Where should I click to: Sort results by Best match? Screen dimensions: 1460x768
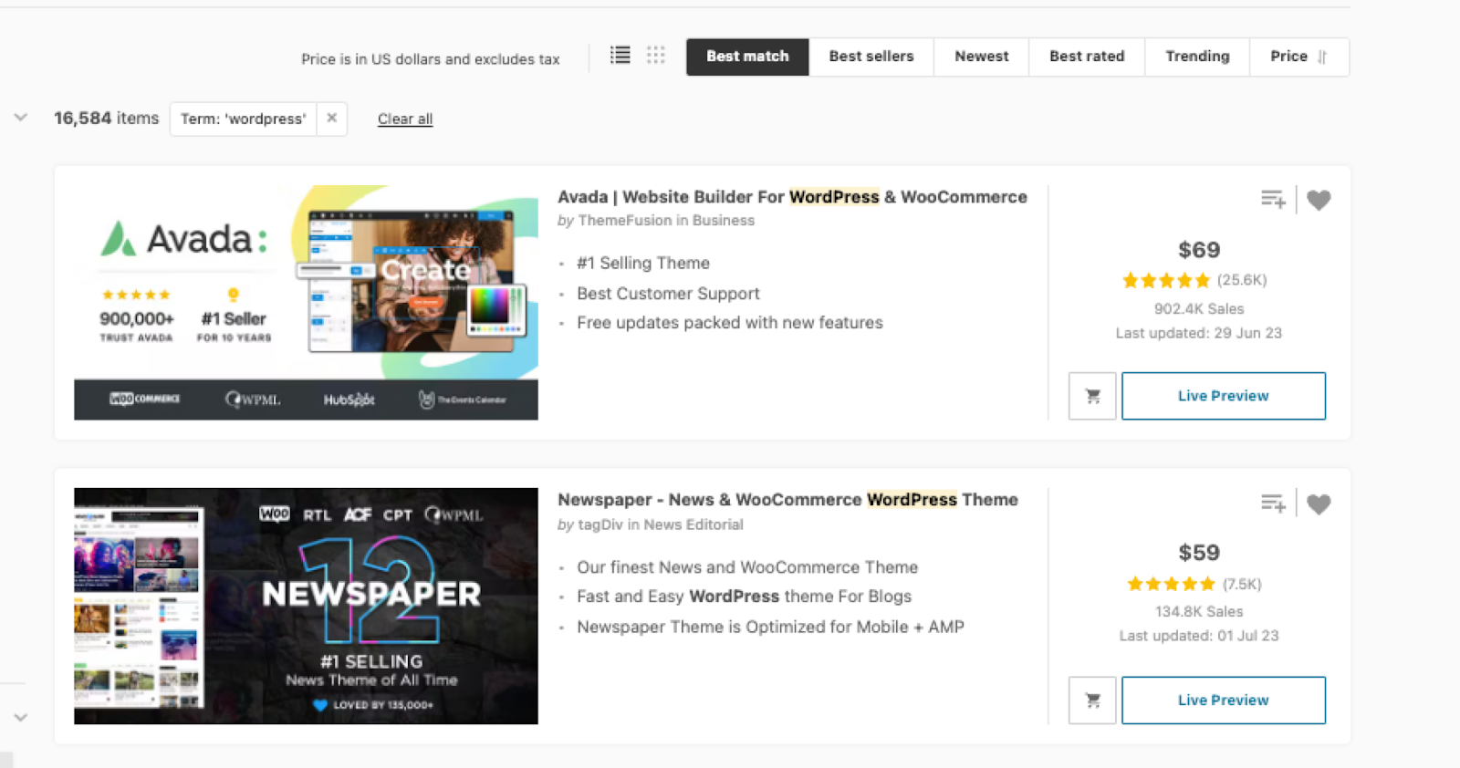point(747,57)
